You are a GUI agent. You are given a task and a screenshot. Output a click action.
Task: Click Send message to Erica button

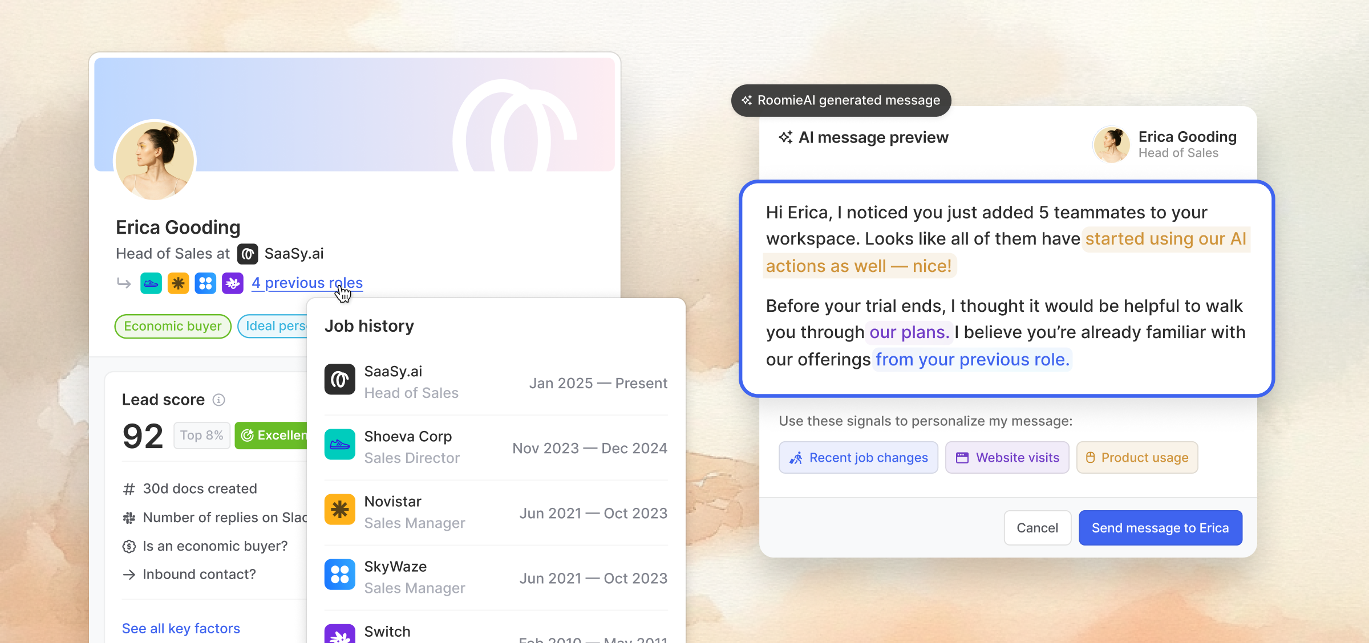tap(1160, 528)
